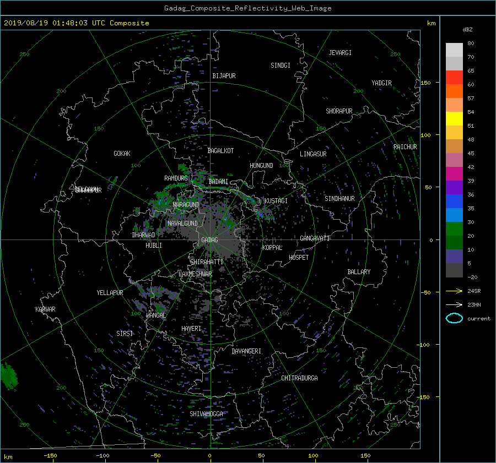This screenshot has height=463, width=496.
Task: Pick the dark orange swatch below red
Action: tap(454, 91)
